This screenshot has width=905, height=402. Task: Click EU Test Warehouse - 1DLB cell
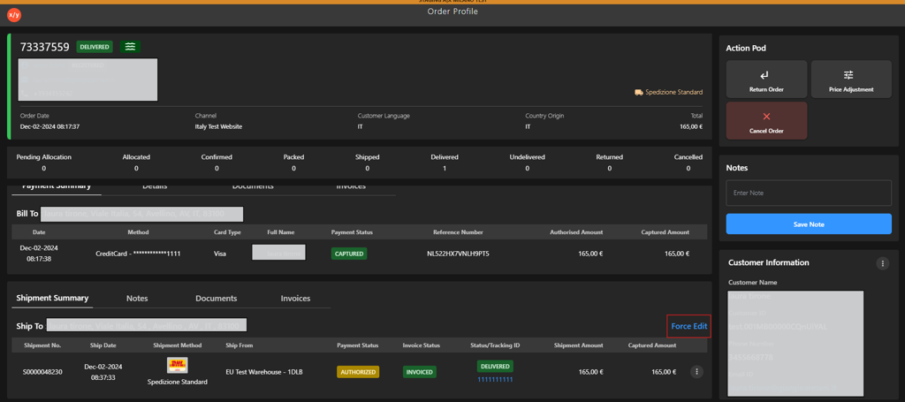[263, 372]
